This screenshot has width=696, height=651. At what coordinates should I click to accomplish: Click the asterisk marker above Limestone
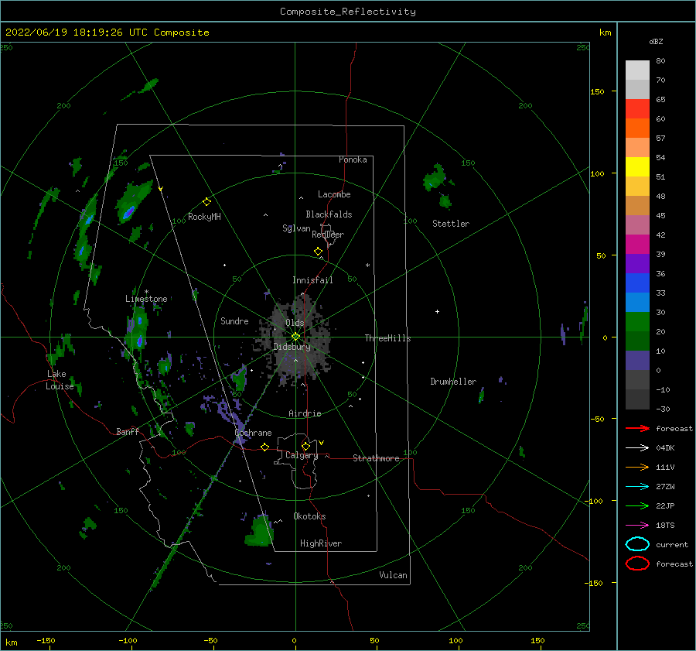[146, 292]
